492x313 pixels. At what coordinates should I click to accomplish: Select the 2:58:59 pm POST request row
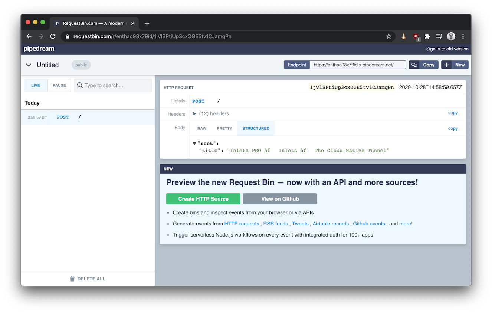point(88,117)
